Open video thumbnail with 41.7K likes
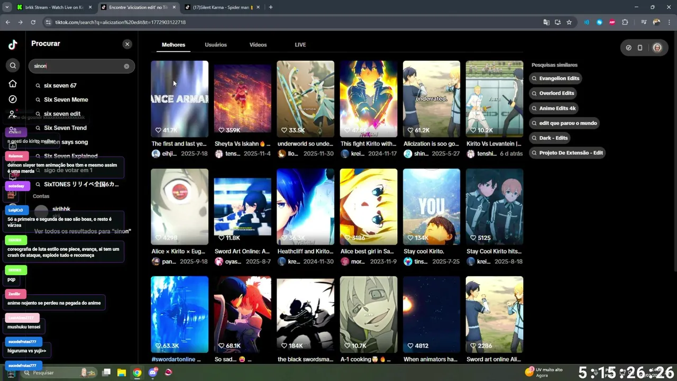677x381 pixels. click(x=179, y=99)
